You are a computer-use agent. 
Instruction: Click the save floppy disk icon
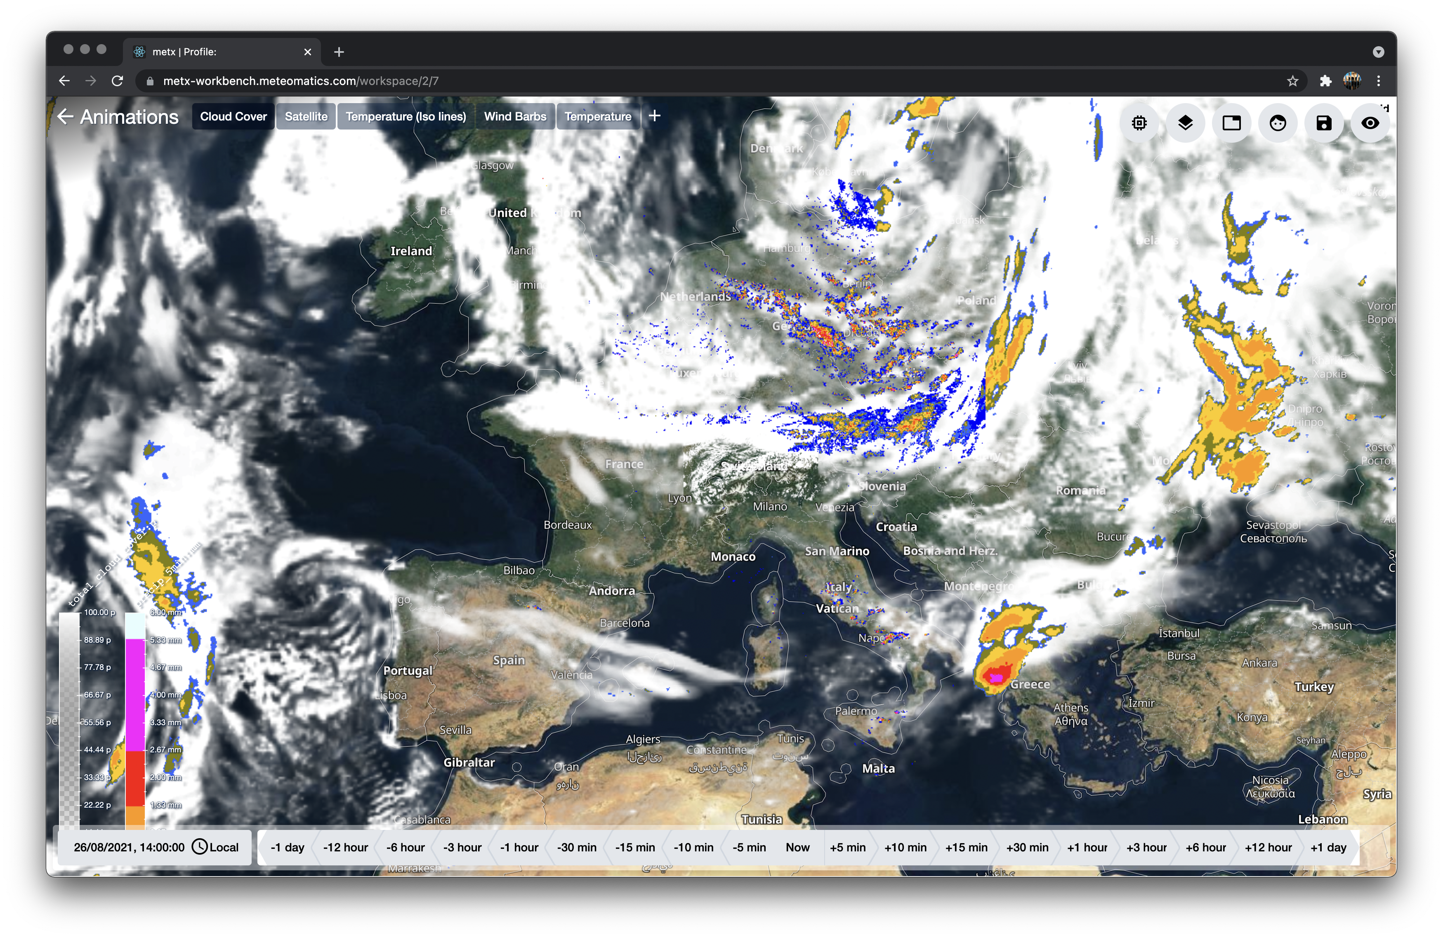(1323, 123)
